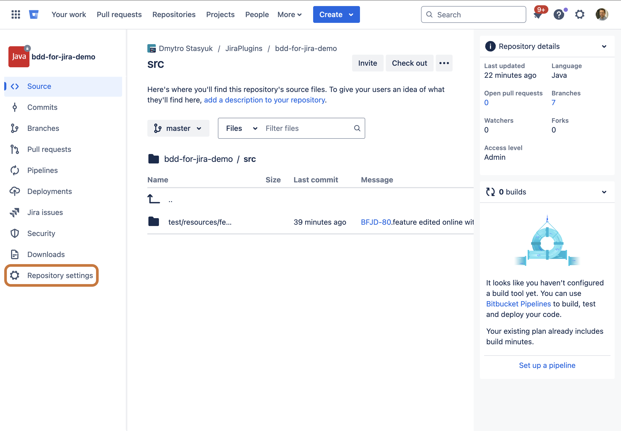621x431 pixels.
Task: Click the Java repository avatar
Action: (19, 57)
